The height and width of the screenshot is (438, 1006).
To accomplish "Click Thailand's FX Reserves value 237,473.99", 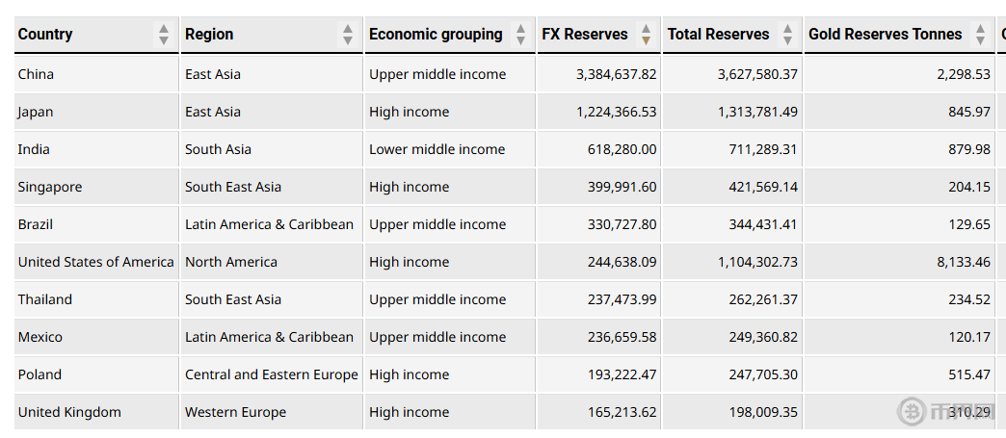I will (622, 299).
